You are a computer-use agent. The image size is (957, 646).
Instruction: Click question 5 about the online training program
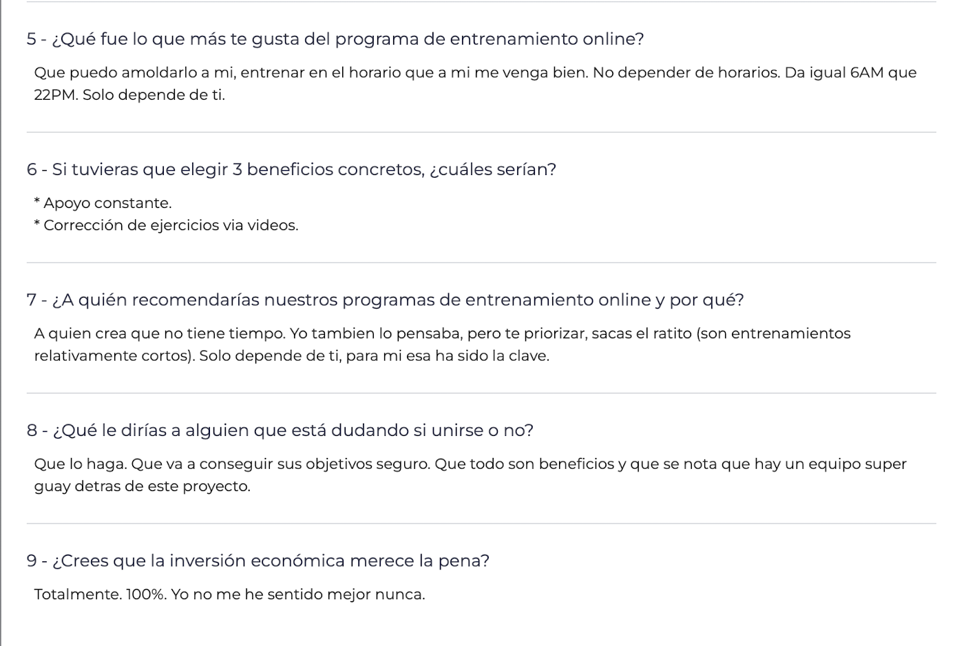pos(335,39)
